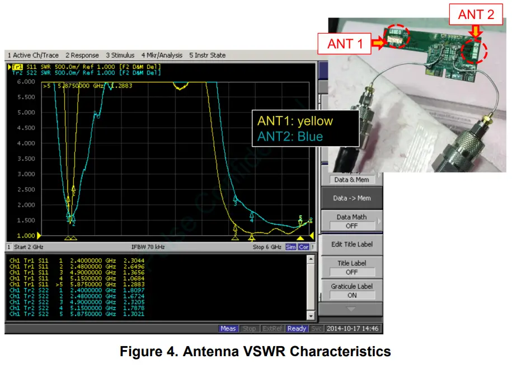Viewport: 512px width, 373px height.
Task: Click the Edit Title Label softkey
Action: click(x=351, y=244)
